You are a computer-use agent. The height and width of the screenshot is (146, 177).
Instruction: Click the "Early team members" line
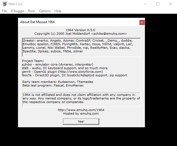(x=58, y=82)
